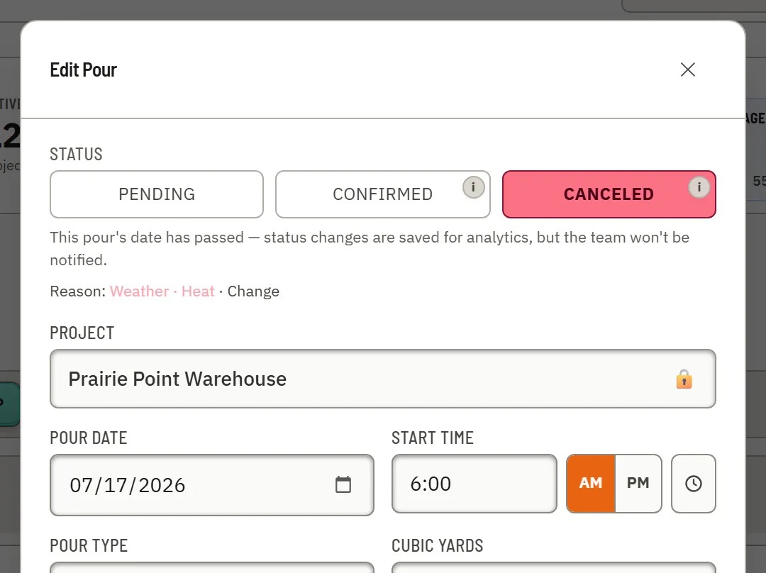Click the lock icon in Project field

tap(684, 379)
